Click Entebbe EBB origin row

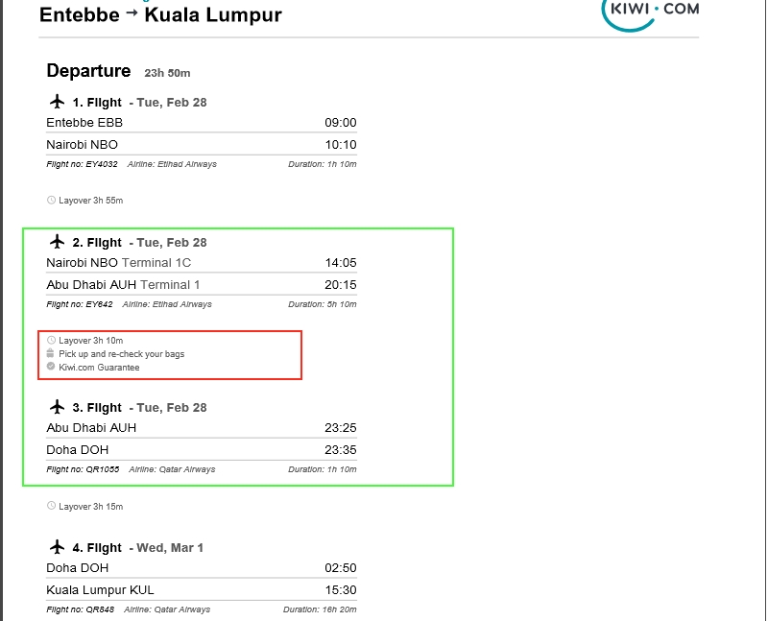(202, 123)
